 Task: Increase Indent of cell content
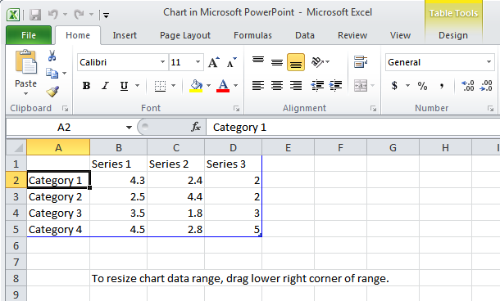coord(335,86)
